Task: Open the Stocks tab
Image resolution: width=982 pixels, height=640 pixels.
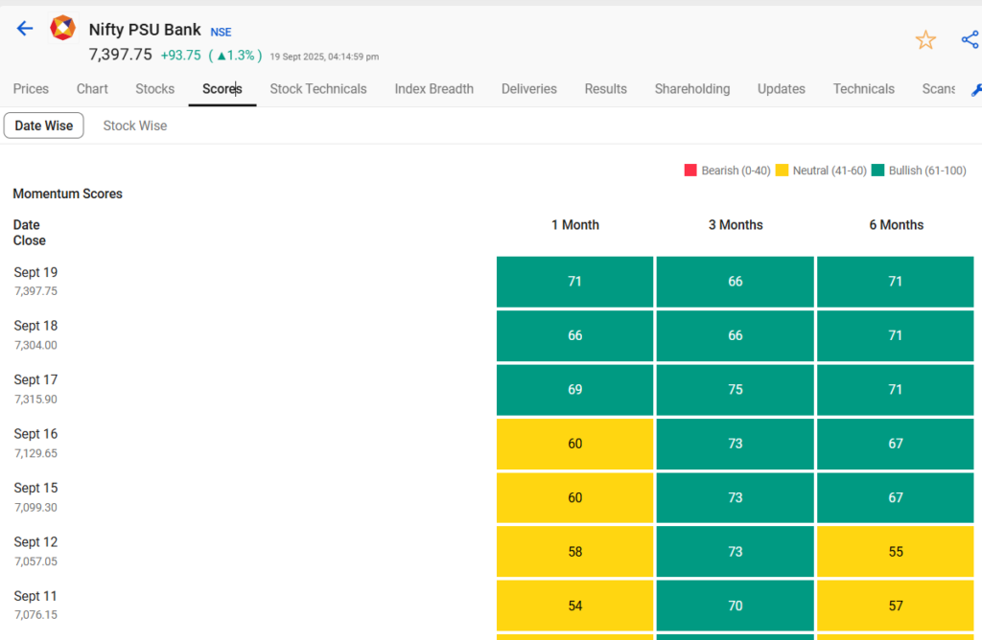Action: click(154, 89)
